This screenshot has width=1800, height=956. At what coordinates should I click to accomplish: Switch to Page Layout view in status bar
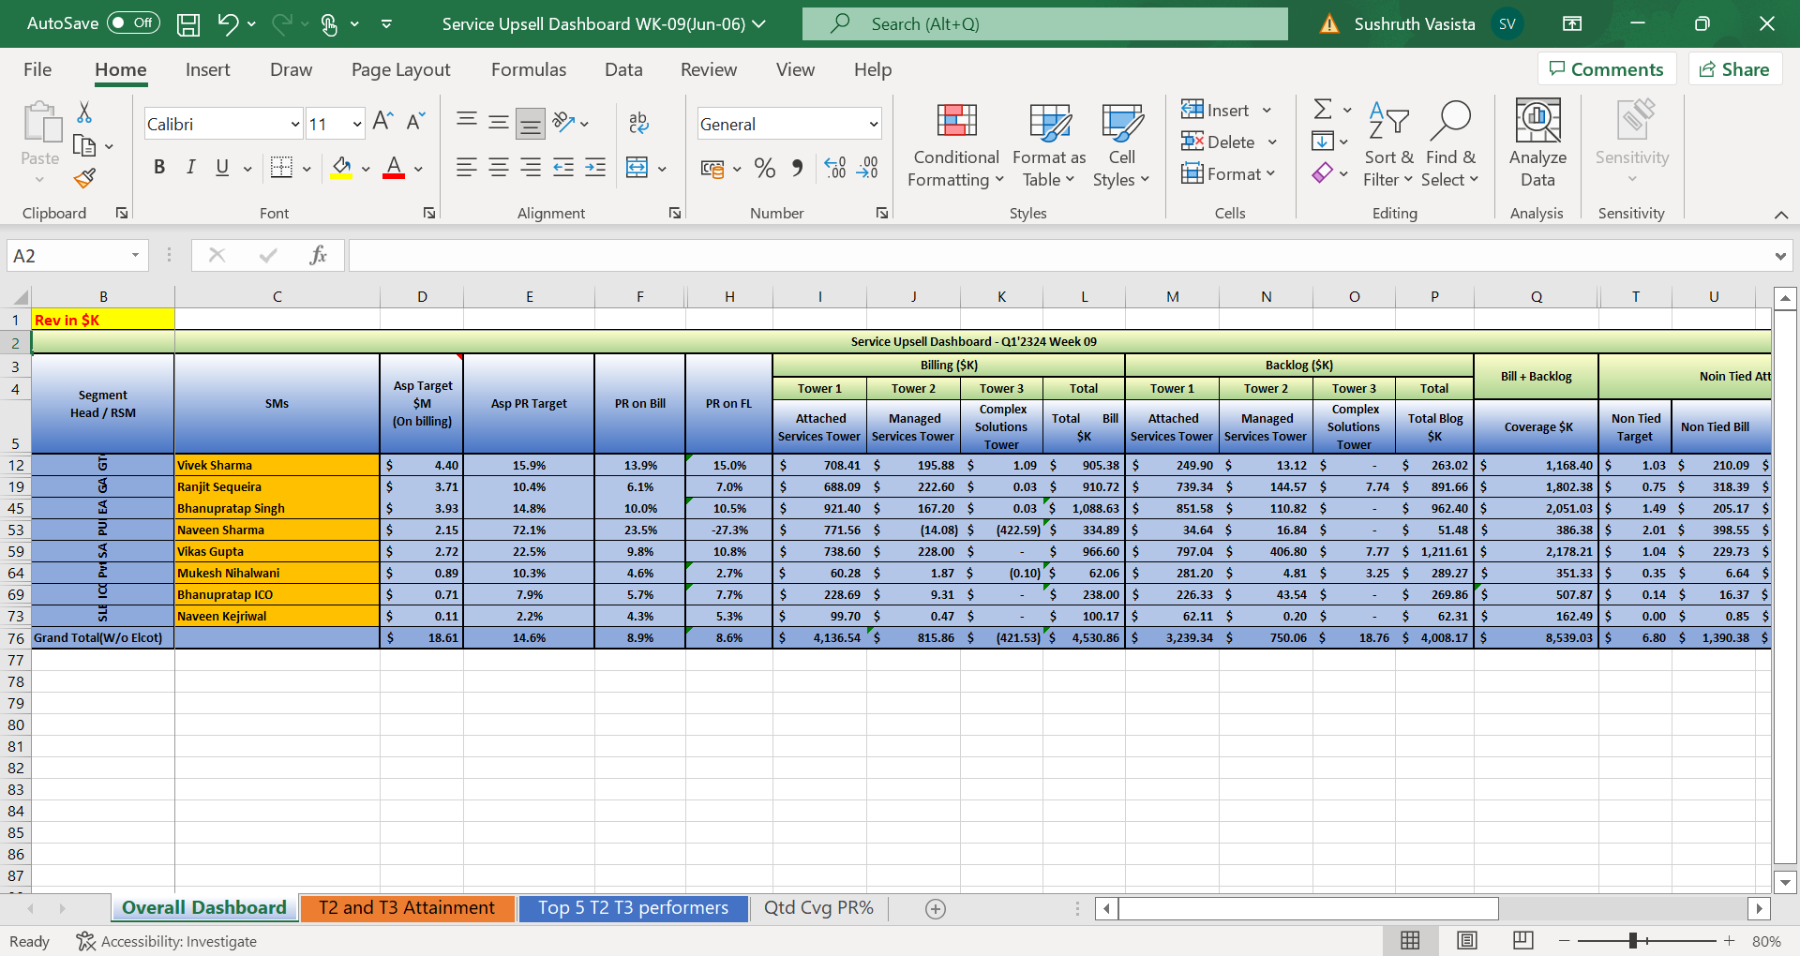(x=1467, y=940)
